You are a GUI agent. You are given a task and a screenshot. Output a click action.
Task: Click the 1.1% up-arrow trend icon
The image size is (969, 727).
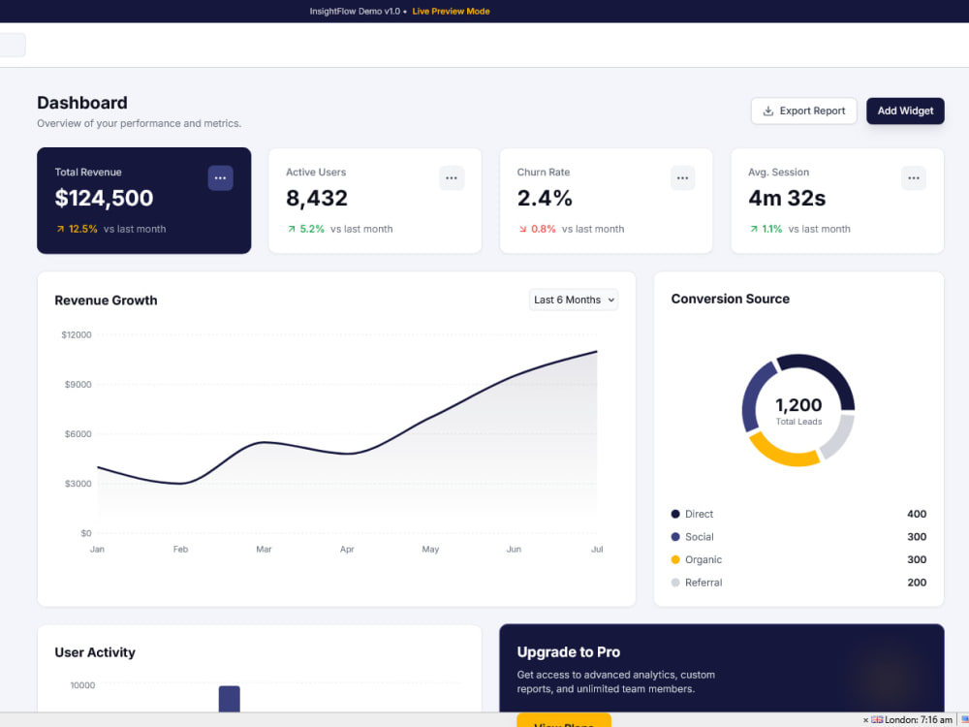click(753, 229)
